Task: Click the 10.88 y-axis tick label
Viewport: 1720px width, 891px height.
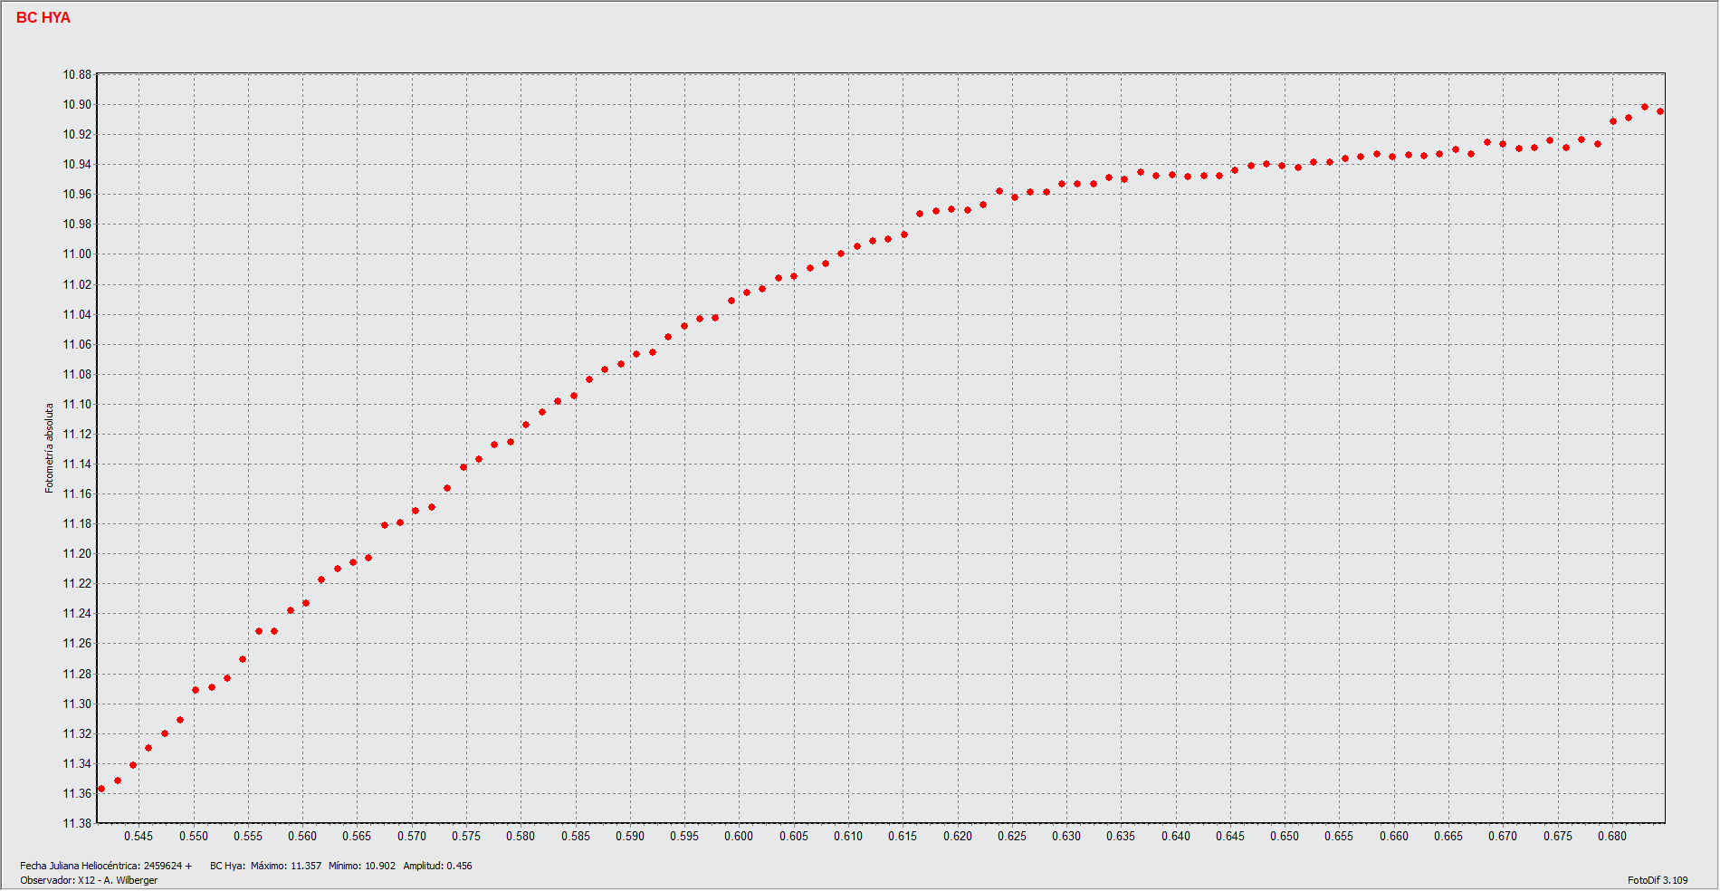Action: tap(77, 75)
